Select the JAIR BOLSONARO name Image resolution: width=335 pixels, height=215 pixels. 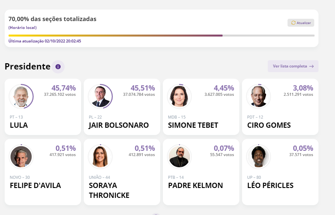(119, 125)
